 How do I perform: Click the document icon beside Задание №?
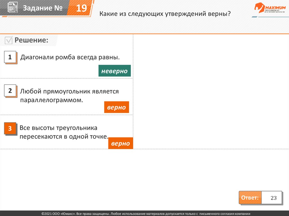[12, 7]
